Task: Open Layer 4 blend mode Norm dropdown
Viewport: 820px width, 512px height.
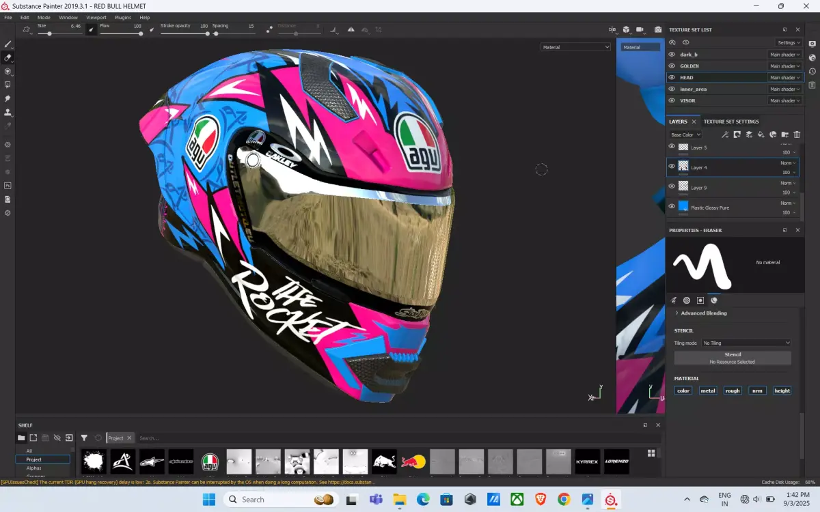Action: coord(788,163)
